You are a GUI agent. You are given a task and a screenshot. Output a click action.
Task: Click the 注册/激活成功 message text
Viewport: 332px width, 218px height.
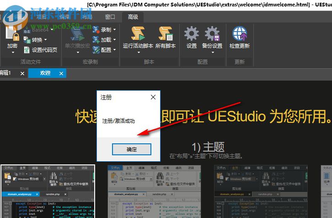[118, 121]
